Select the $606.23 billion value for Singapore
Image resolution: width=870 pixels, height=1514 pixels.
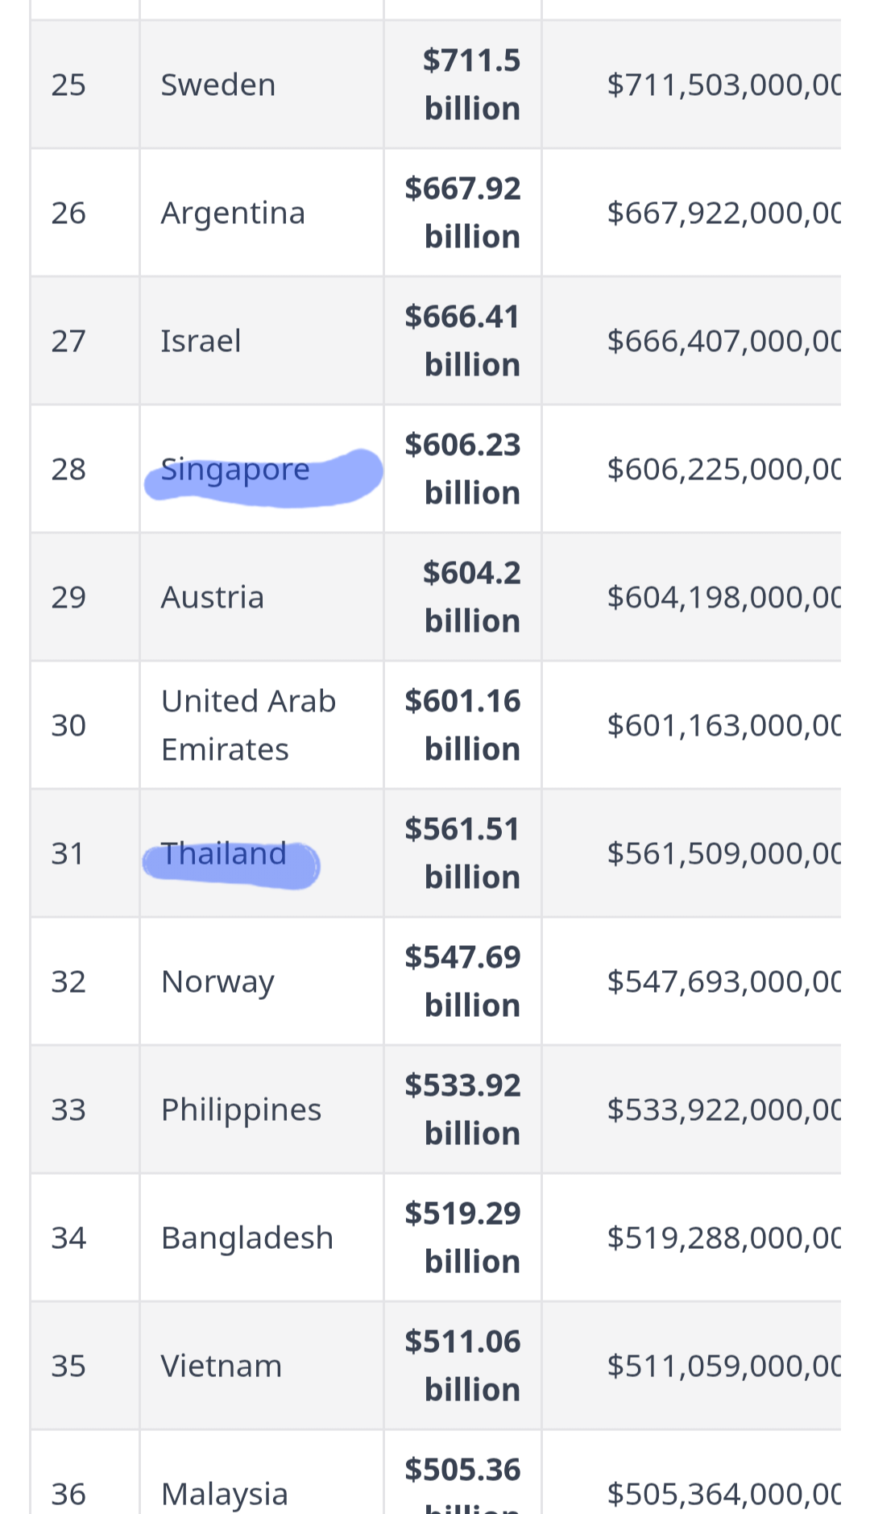tap(463, 469)
